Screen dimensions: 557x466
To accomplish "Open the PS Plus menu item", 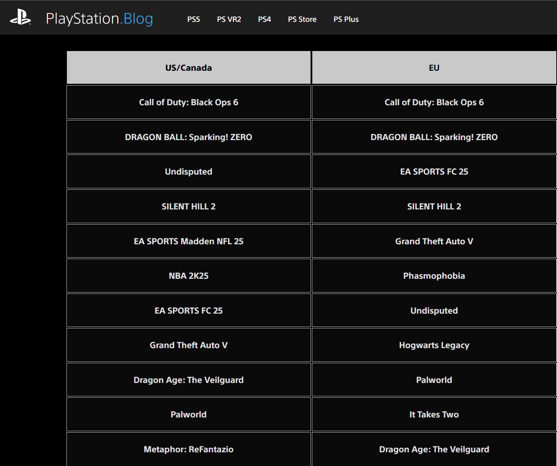I will point(346,19).
